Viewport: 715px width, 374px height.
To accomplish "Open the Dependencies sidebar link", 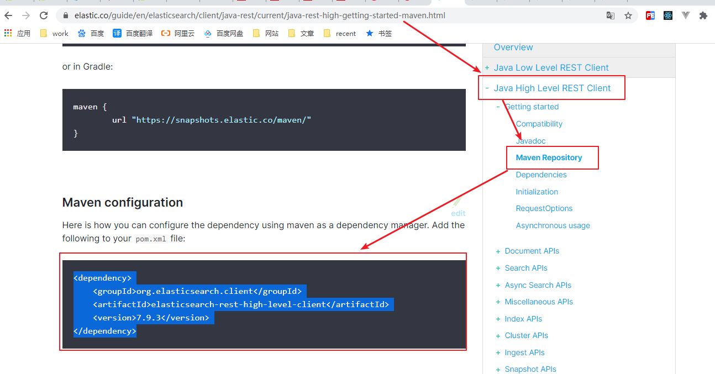I will point(541,175).
